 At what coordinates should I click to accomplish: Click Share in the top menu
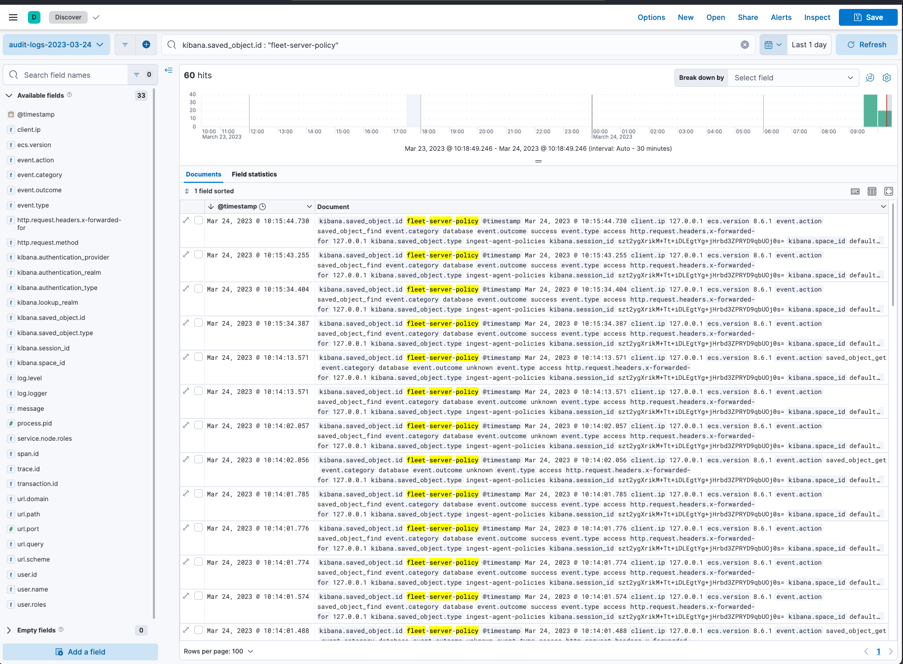[x=748, y=17]
